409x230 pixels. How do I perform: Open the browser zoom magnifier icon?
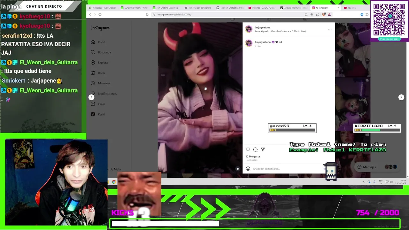312,14
